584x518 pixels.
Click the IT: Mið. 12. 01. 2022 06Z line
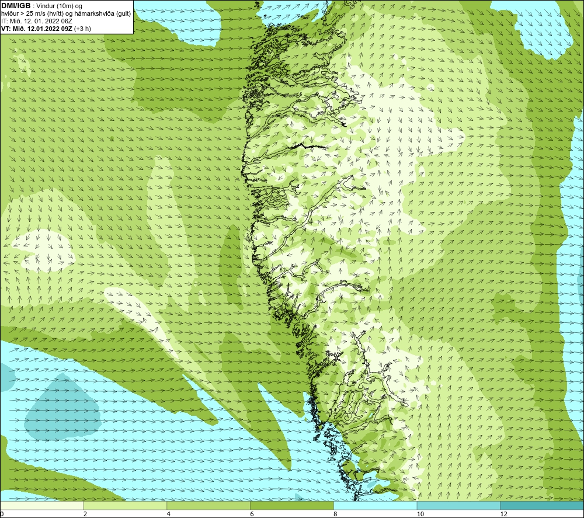pyautogui.click(x=36, y=21)
